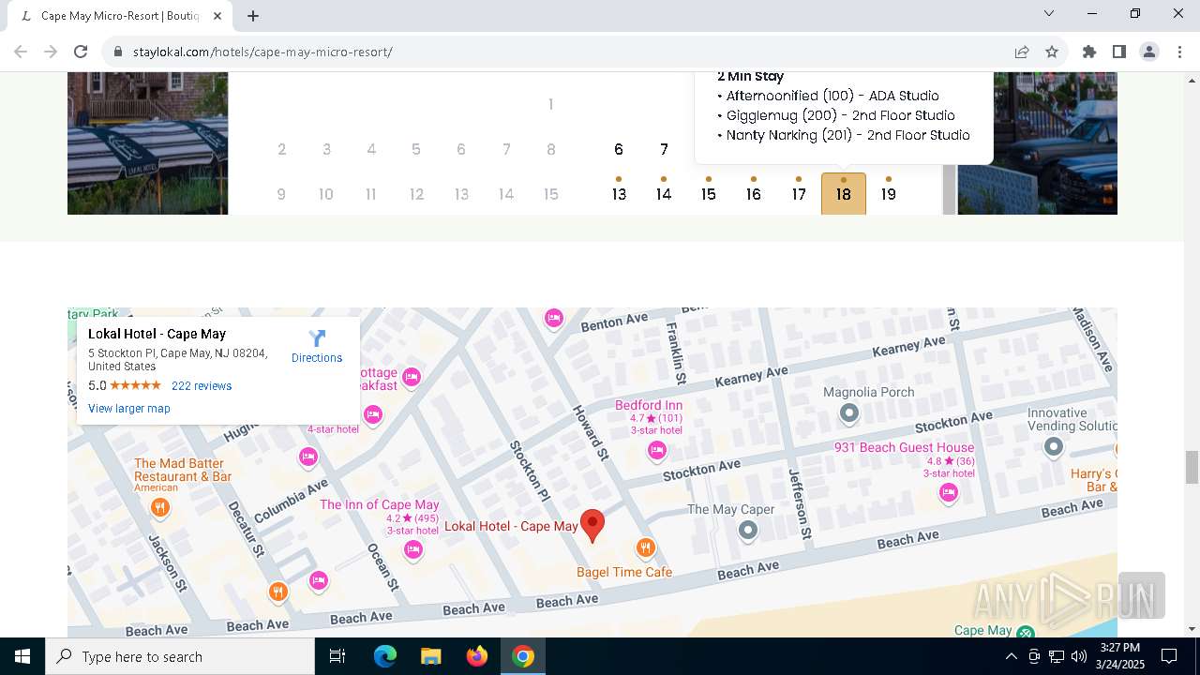Select calendar date 18
This screenshot has height=675, width=1200.
tap(844, 193)
